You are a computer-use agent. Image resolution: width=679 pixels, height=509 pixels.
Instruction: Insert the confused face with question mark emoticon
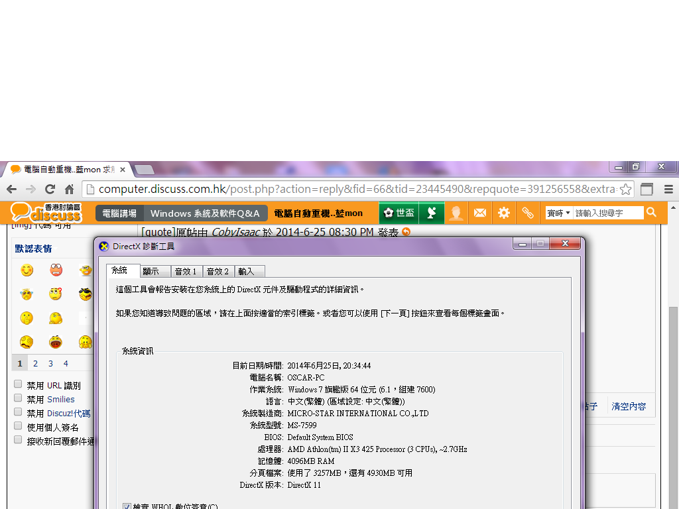pos(56,294)
